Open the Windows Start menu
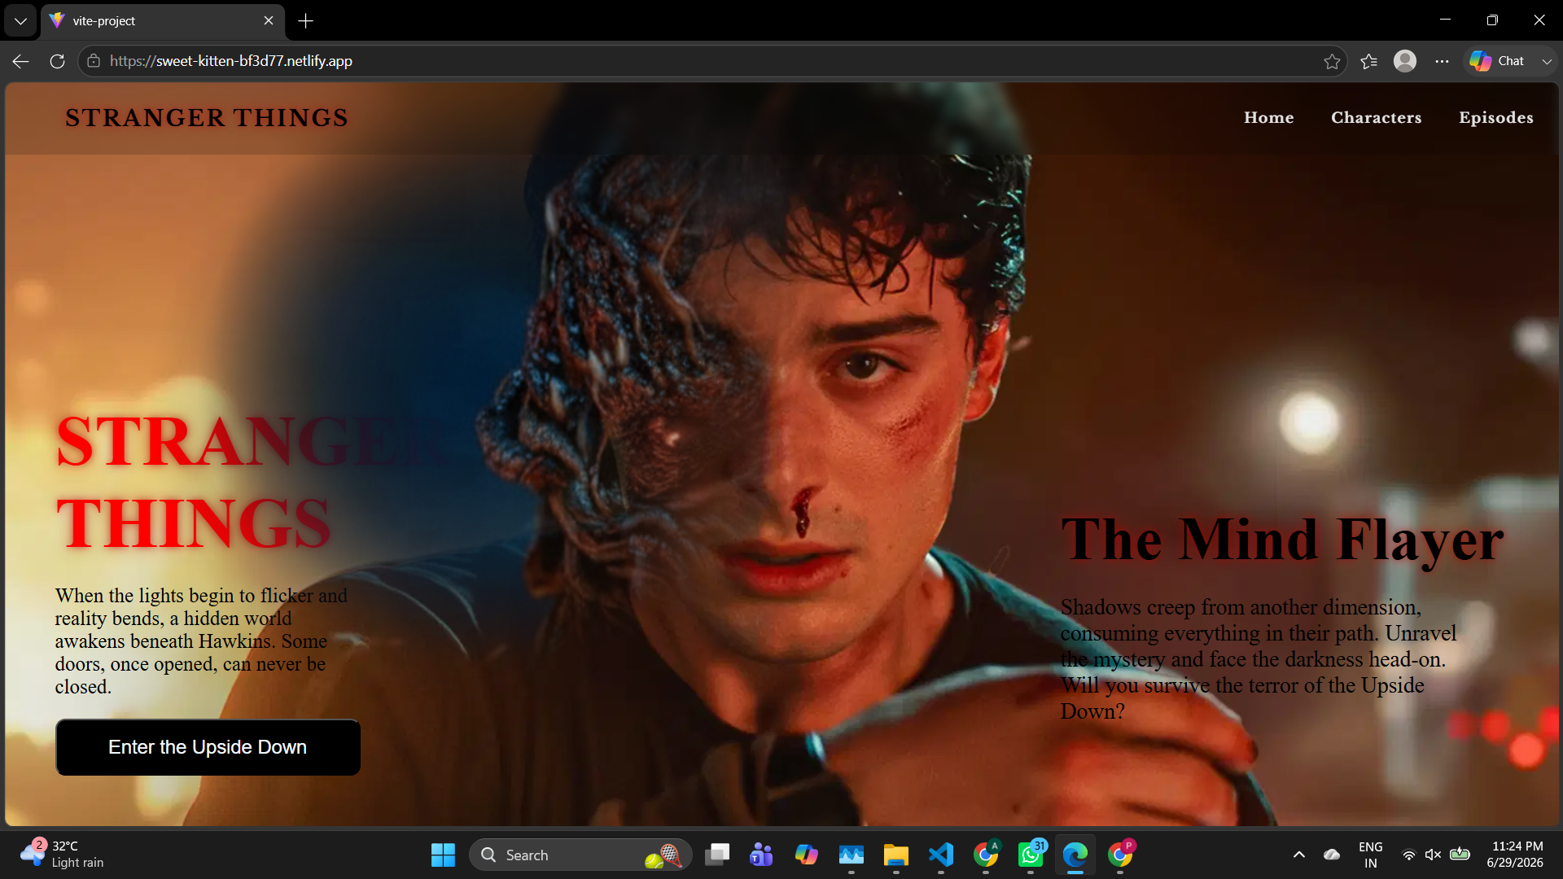 click(443, 855)
